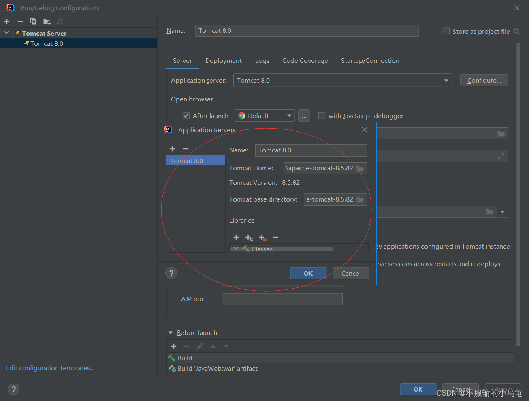529x401 pixels.
Task: Add before launch task plus icon
Action: (x=174, y=346)
